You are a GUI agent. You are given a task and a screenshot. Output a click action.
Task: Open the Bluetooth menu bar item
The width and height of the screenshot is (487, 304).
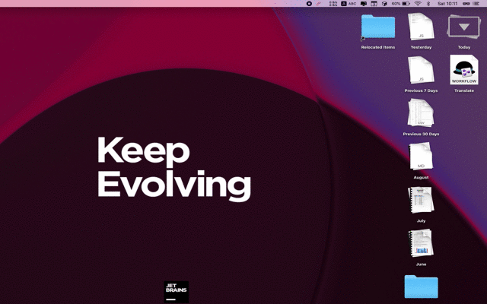[x=428, y=4]
